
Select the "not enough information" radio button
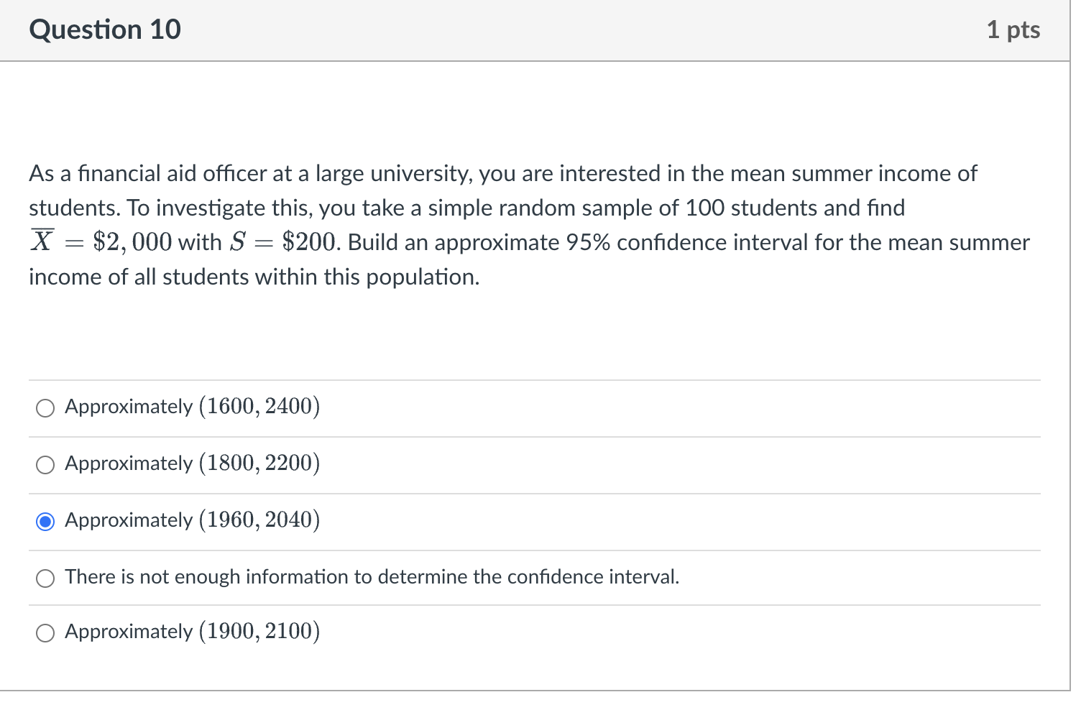click(x=45, y=578)
